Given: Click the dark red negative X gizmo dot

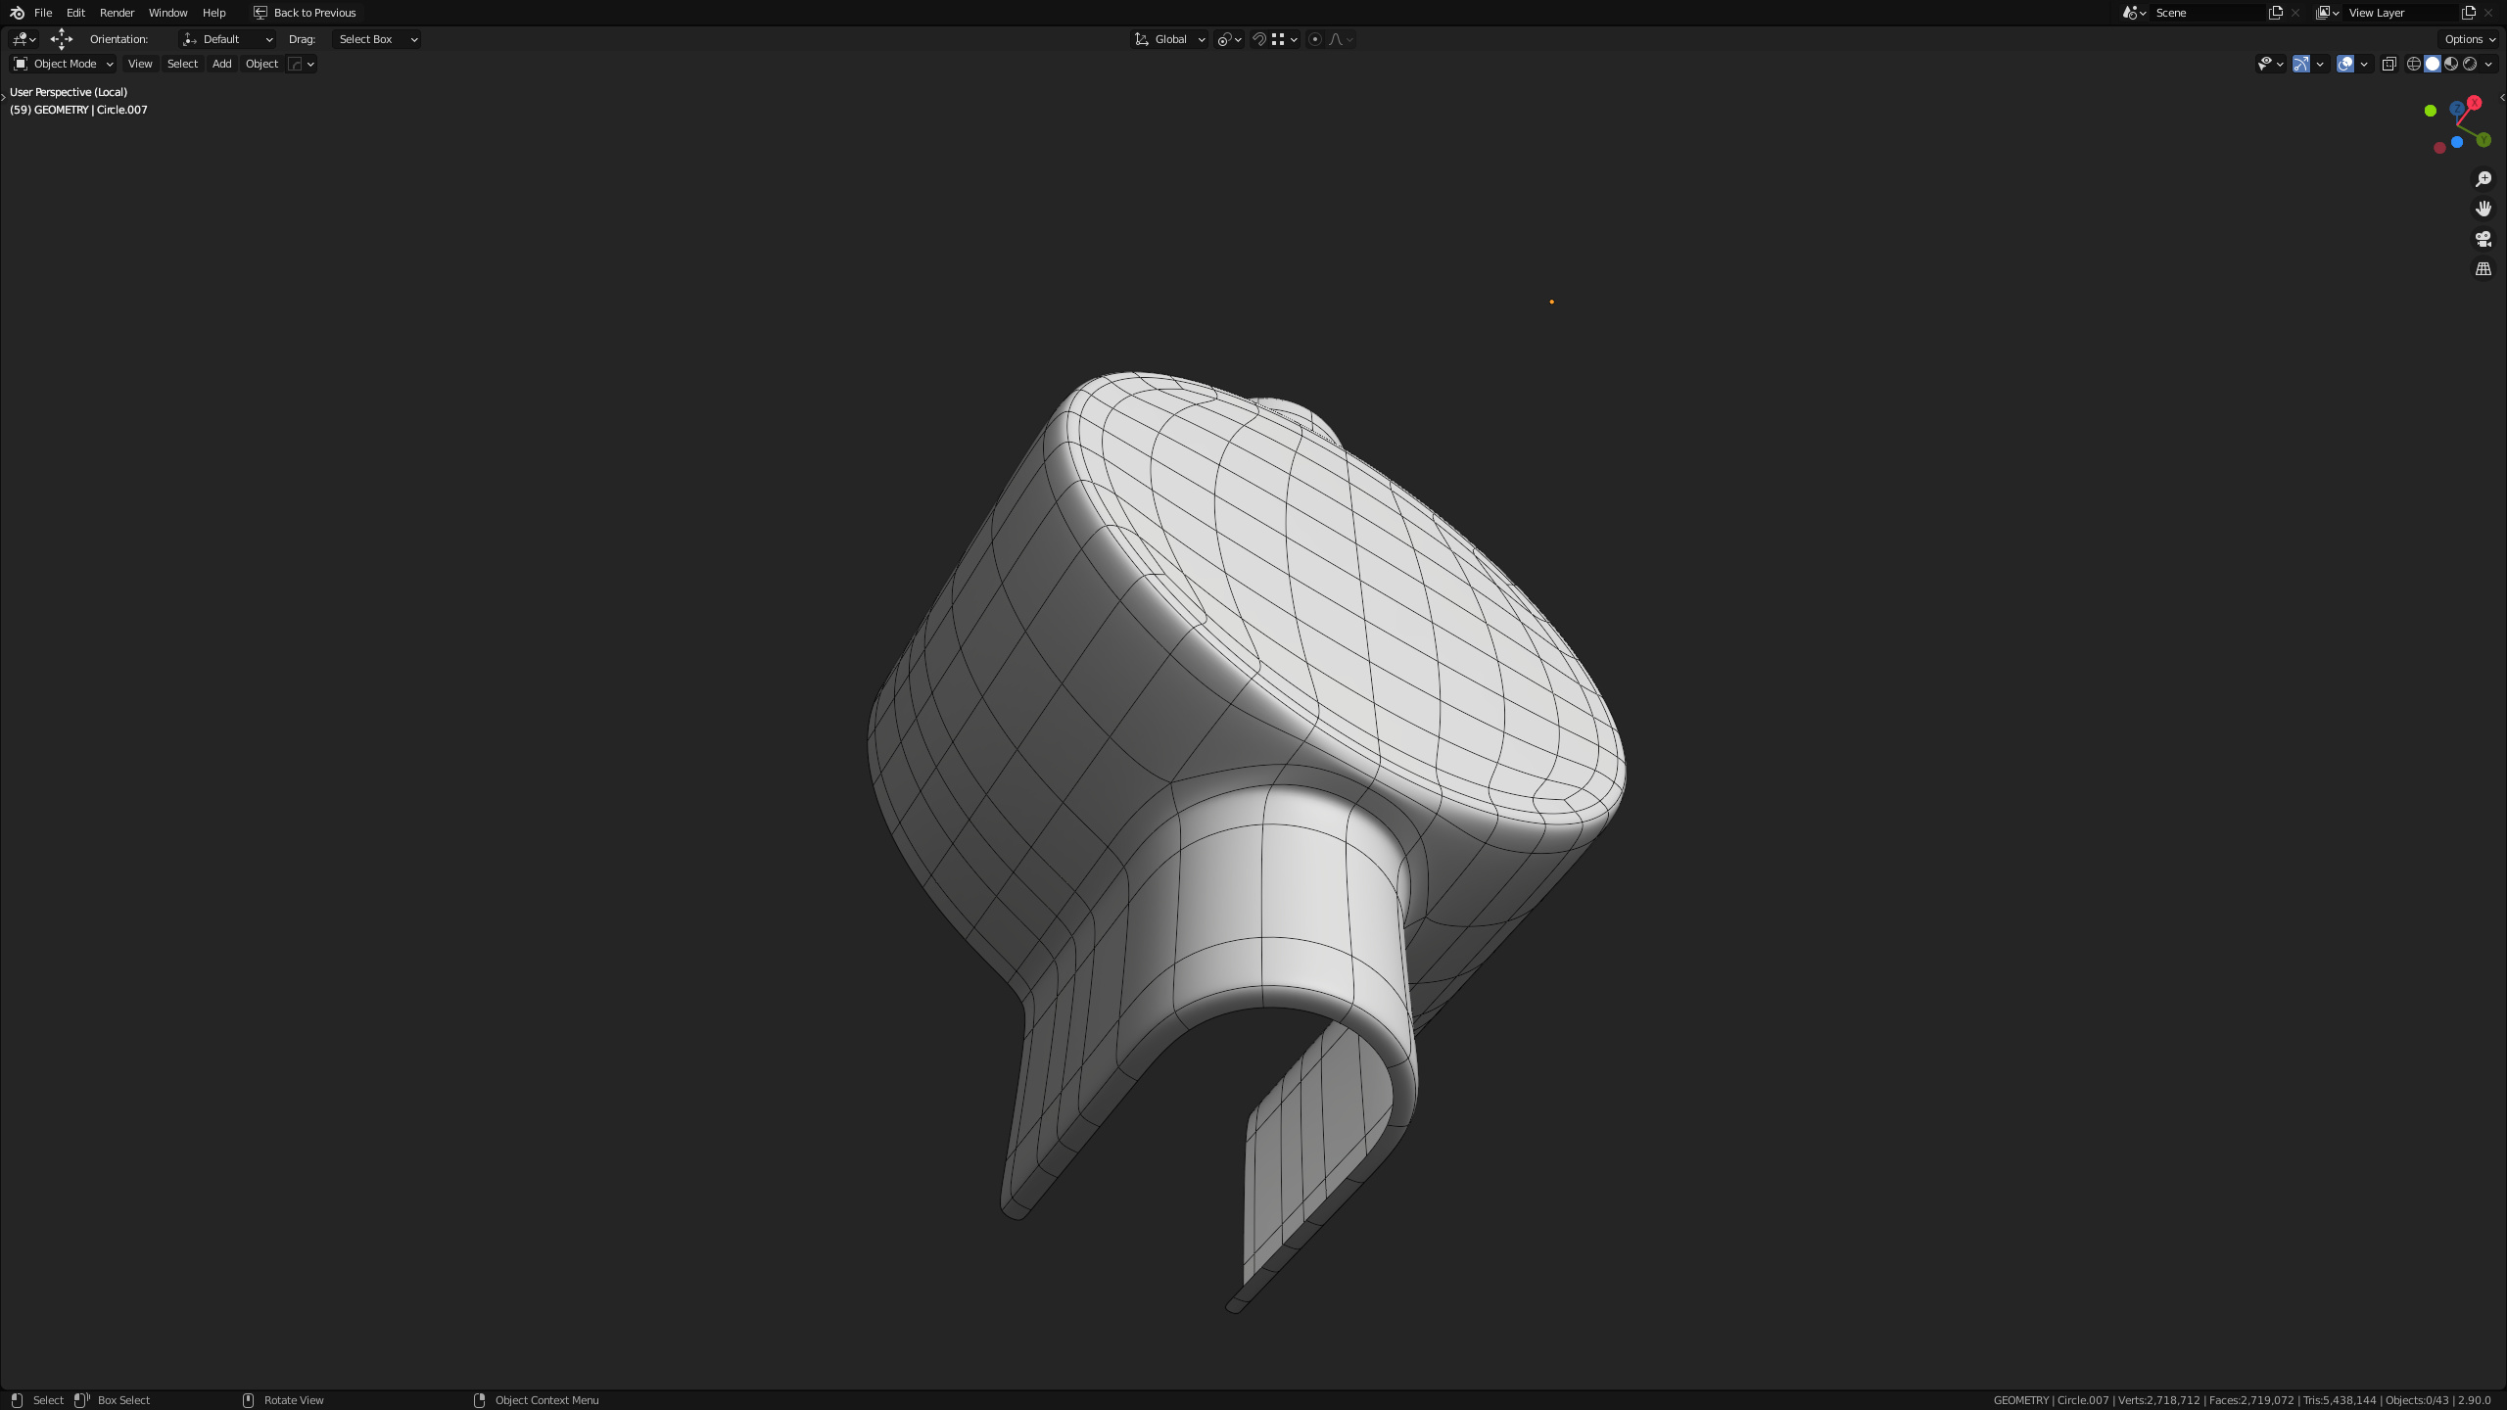Looking at the screenshot, I should [x=2439, y=148].
